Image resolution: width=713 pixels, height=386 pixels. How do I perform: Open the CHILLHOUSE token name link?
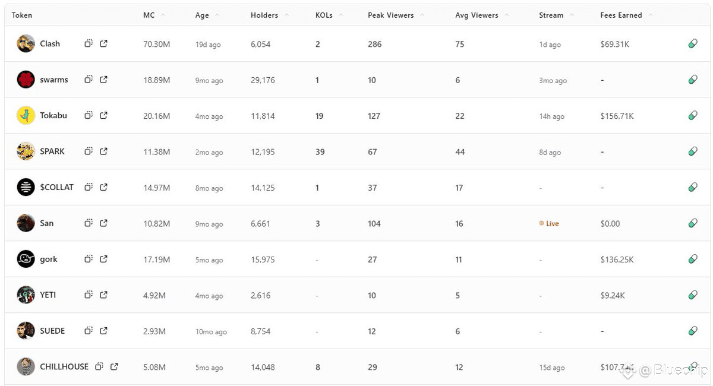pos(64,366)
